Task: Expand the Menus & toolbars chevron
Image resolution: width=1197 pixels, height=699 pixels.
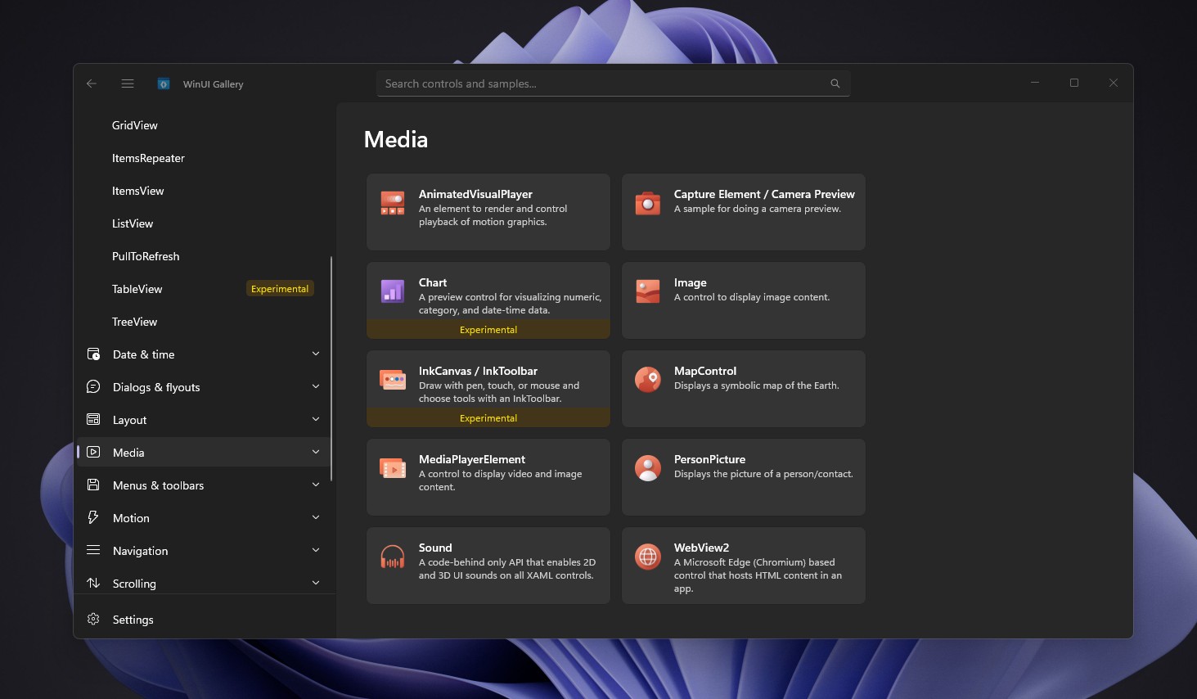Action: coord(316,485)
